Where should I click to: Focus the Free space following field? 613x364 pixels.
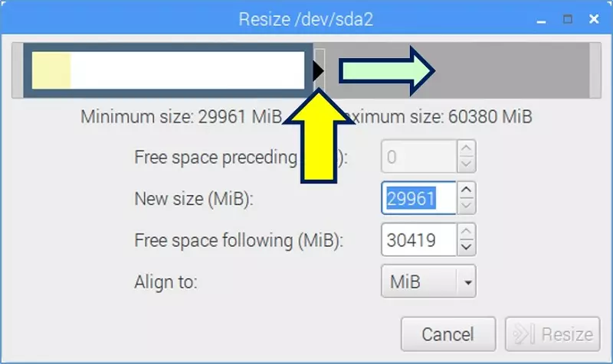418,239
